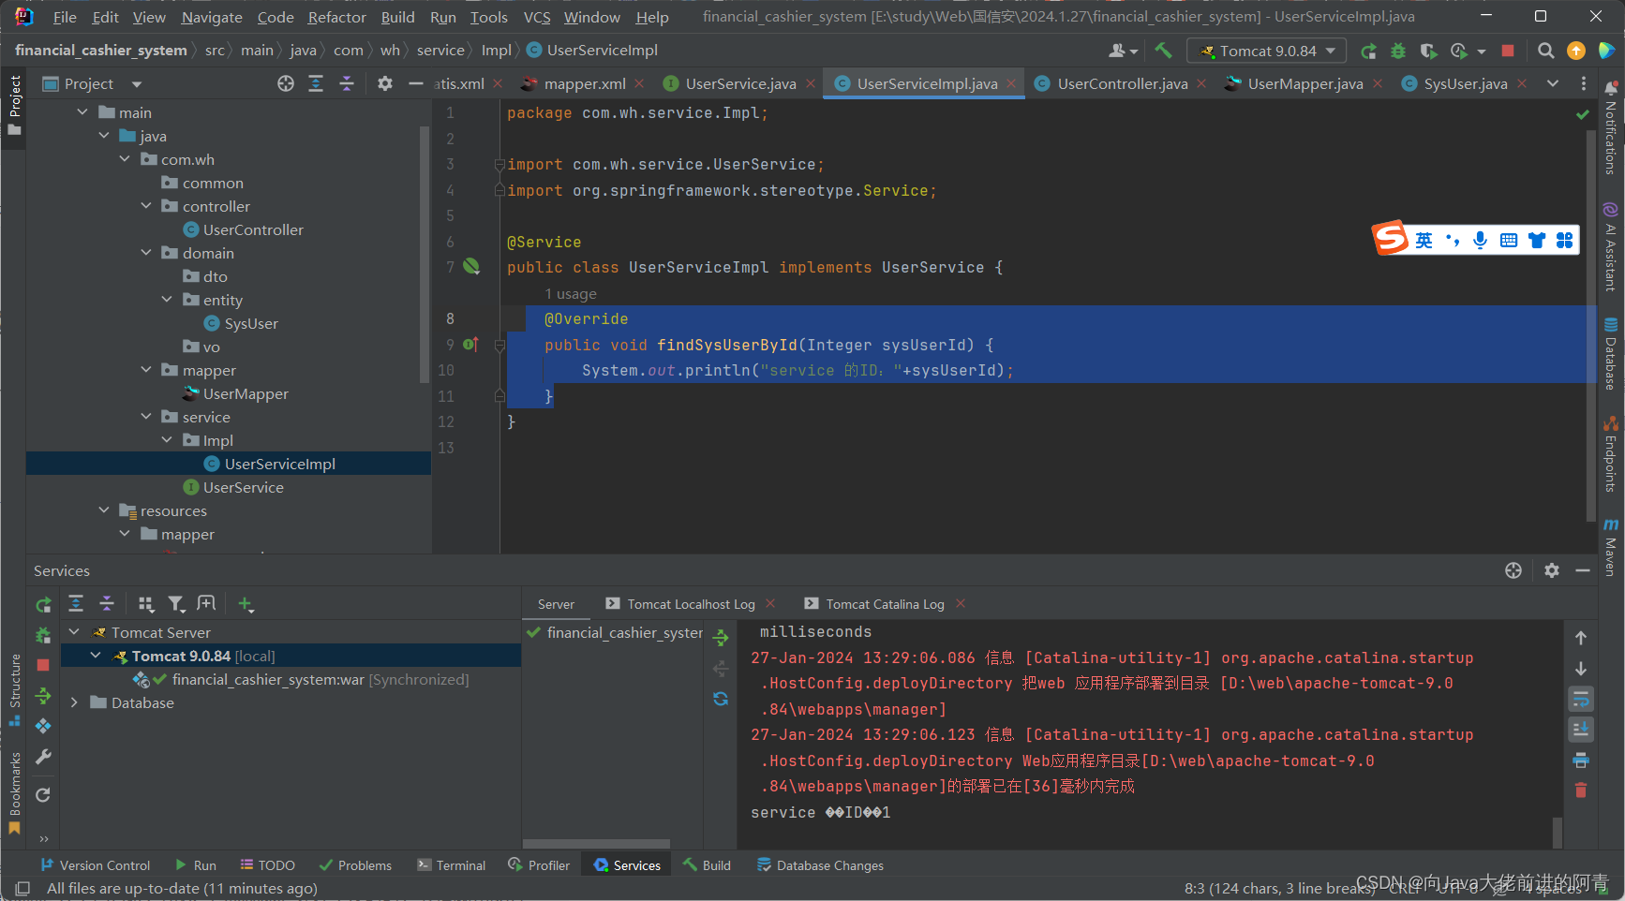1625x901 pixels.
Task: Toggle scroll to end in console
Action: (x=1581, y=729)
